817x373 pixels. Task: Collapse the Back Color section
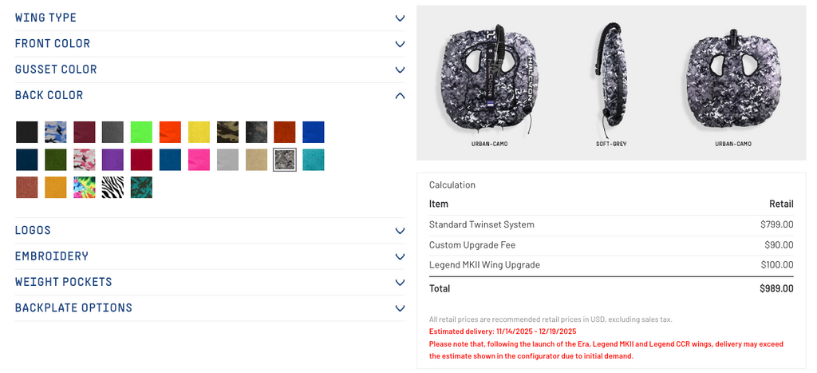point(209,95)
